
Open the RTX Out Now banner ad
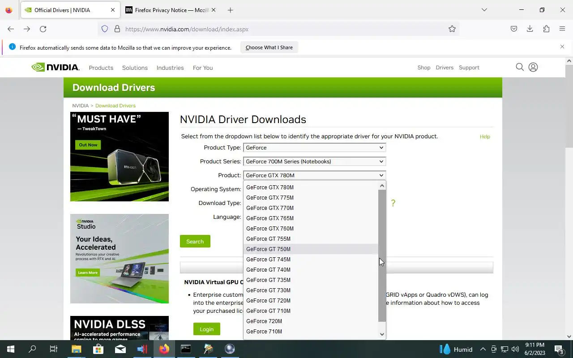(120, 157)
